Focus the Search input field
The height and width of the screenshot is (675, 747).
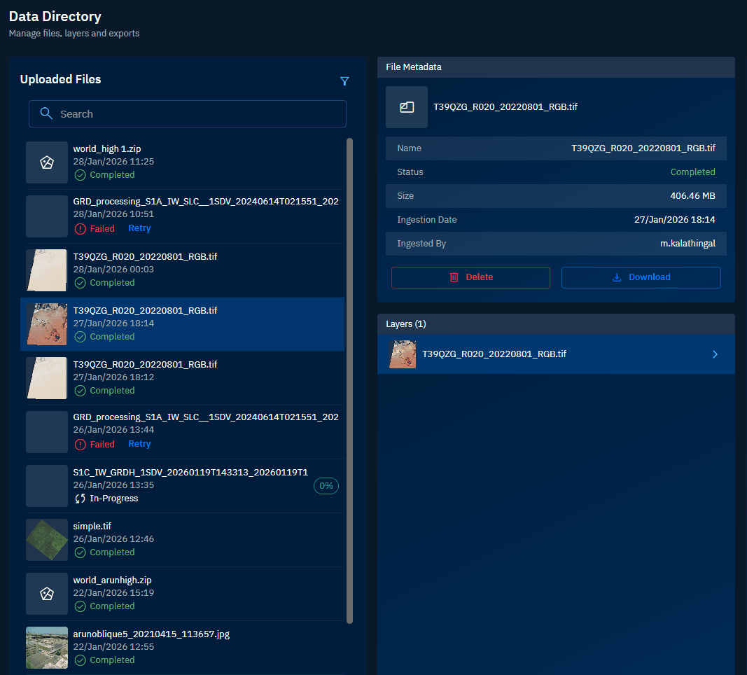tap(196, 114)
